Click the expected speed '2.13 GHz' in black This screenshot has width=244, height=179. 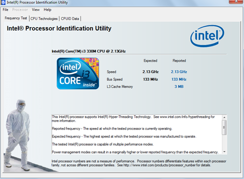point(151,72)
